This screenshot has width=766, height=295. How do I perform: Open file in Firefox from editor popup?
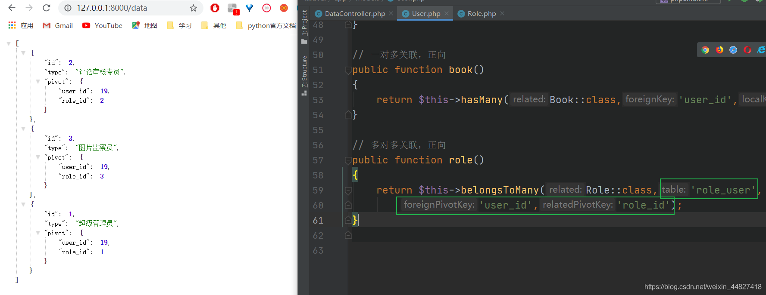[719, 50]
